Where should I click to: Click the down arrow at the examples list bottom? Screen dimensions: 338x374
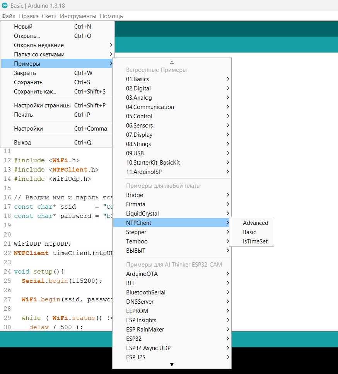(171, 364)
